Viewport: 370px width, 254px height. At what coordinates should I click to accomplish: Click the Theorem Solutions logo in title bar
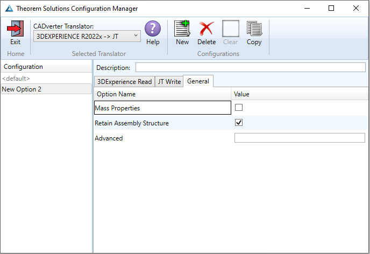pyautogui.click(x=9, y=9)
